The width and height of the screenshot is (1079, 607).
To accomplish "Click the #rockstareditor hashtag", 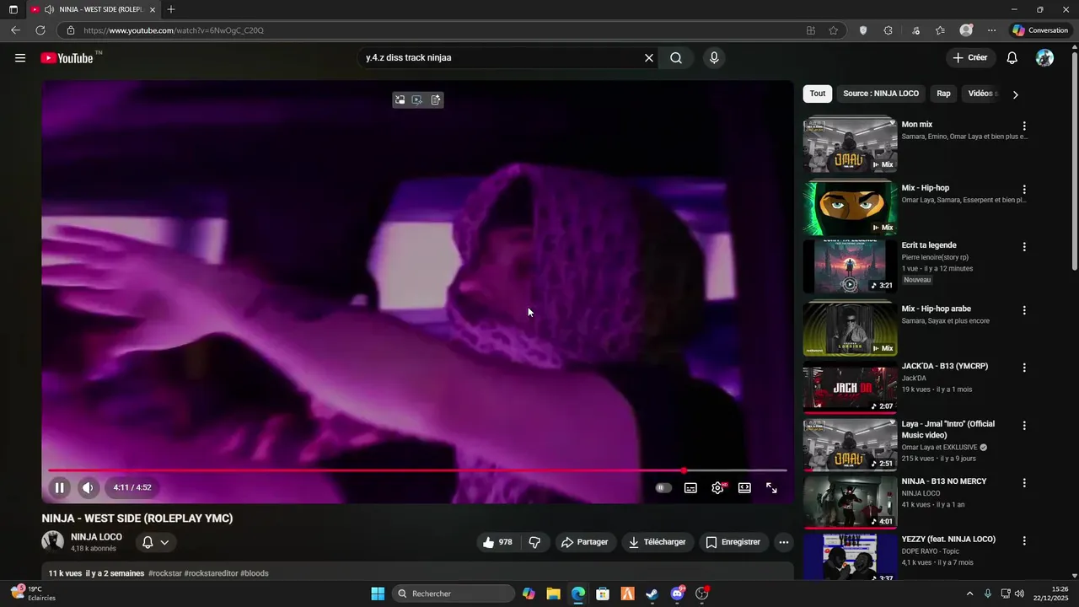I will point(211,573).
